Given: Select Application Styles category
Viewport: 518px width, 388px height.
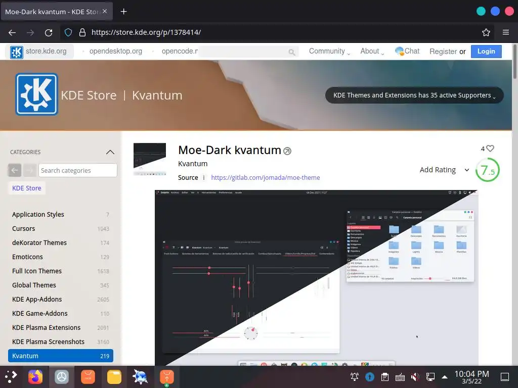Looking at the screenshot, I should tap(61, 214).
